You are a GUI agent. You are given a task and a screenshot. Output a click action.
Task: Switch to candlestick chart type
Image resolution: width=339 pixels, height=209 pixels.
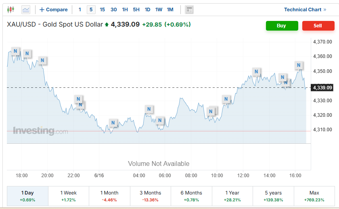[10, 10]
